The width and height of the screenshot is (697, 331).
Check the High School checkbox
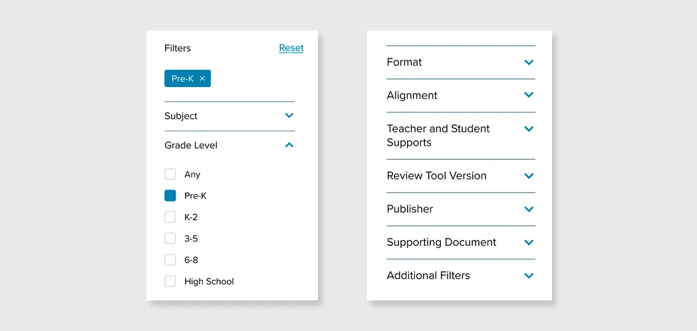(x=170, y=281)
